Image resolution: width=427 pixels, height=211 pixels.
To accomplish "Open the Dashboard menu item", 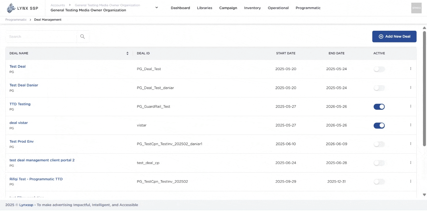I will coord(180,8).
